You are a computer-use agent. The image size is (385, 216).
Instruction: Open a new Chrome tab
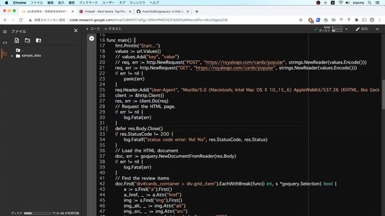click(x=197, y=11)
